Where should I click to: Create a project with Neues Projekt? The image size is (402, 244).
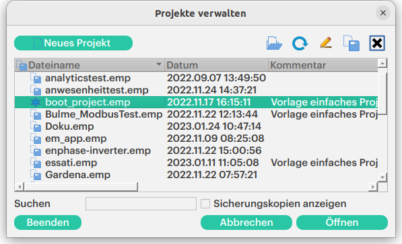[x=73, y=43]
